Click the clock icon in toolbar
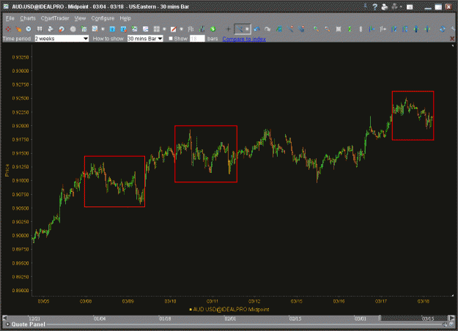The height and width of the screenshot is (331, 458). click(29, 29)
